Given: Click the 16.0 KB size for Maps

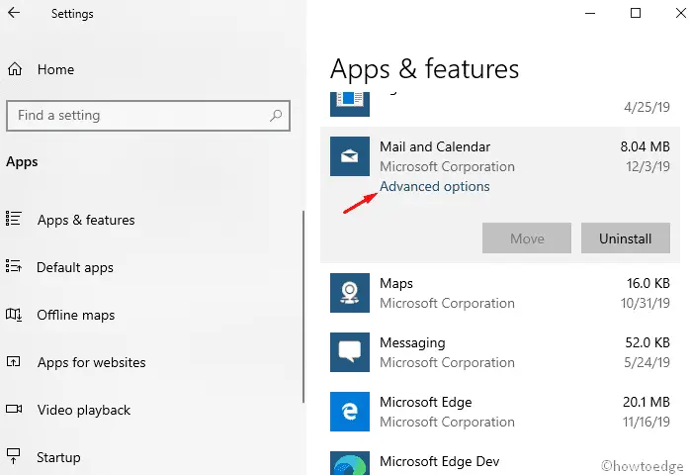Looking at the screenshot, I should [648, 283].
